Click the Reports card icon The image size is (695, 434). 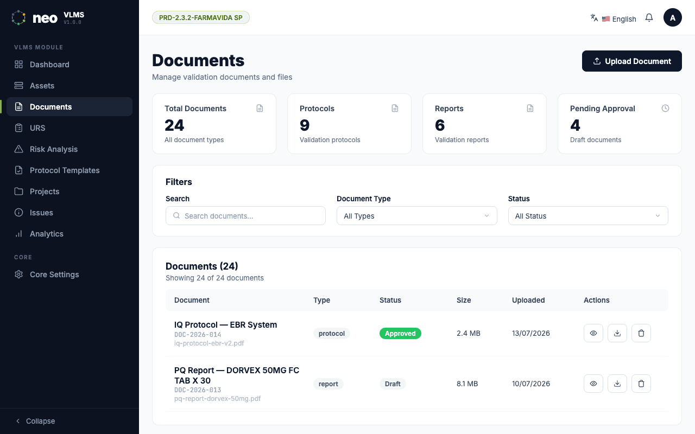coord(530,108)
